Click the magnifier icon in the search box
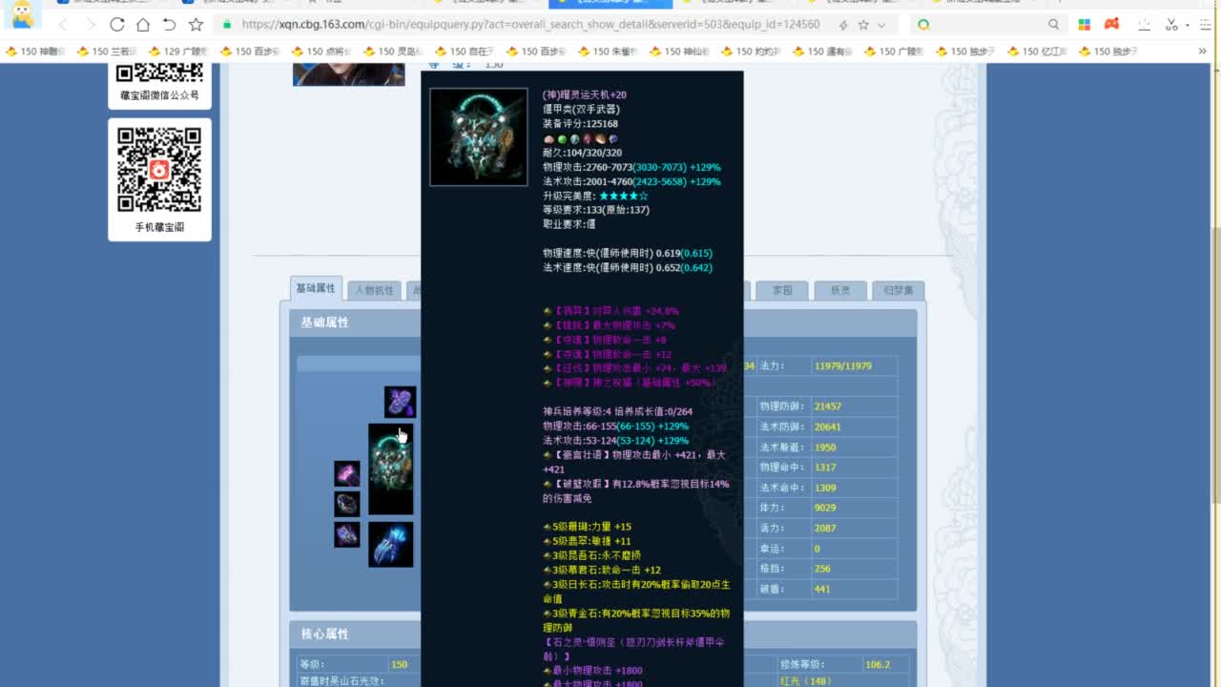 1053,24
